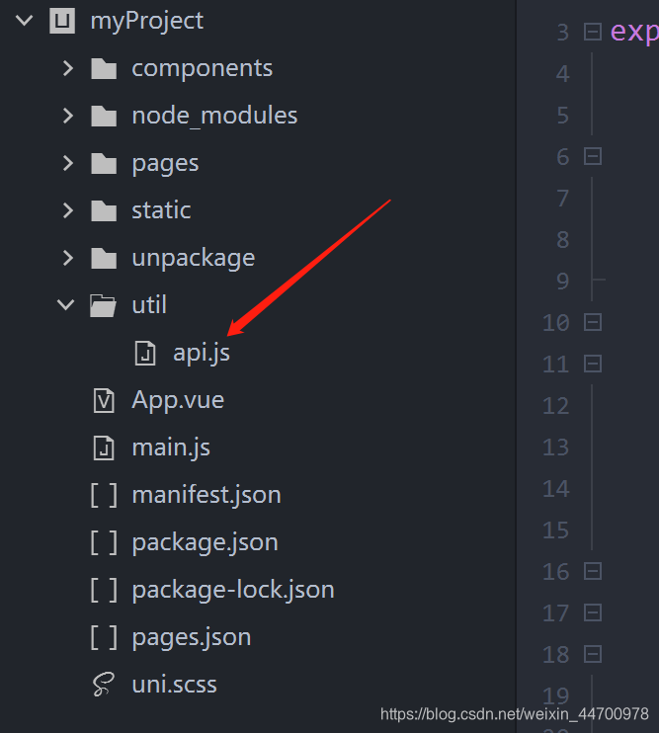The image size is (659, 733).
Task: Expand the unpackage folder chevron
Action: (68, 258)
